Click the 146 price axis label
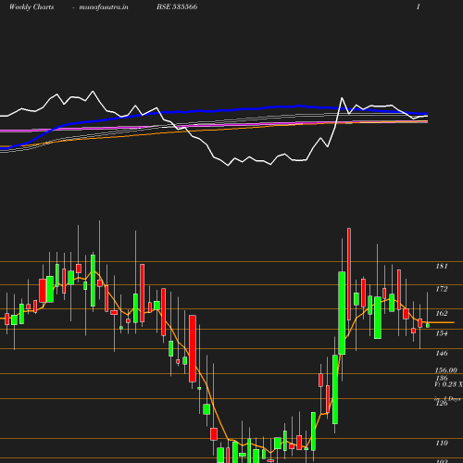 [442, 353]
